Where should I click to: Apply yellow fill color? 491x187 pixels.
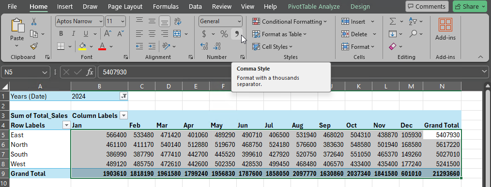tap(82, 46)
